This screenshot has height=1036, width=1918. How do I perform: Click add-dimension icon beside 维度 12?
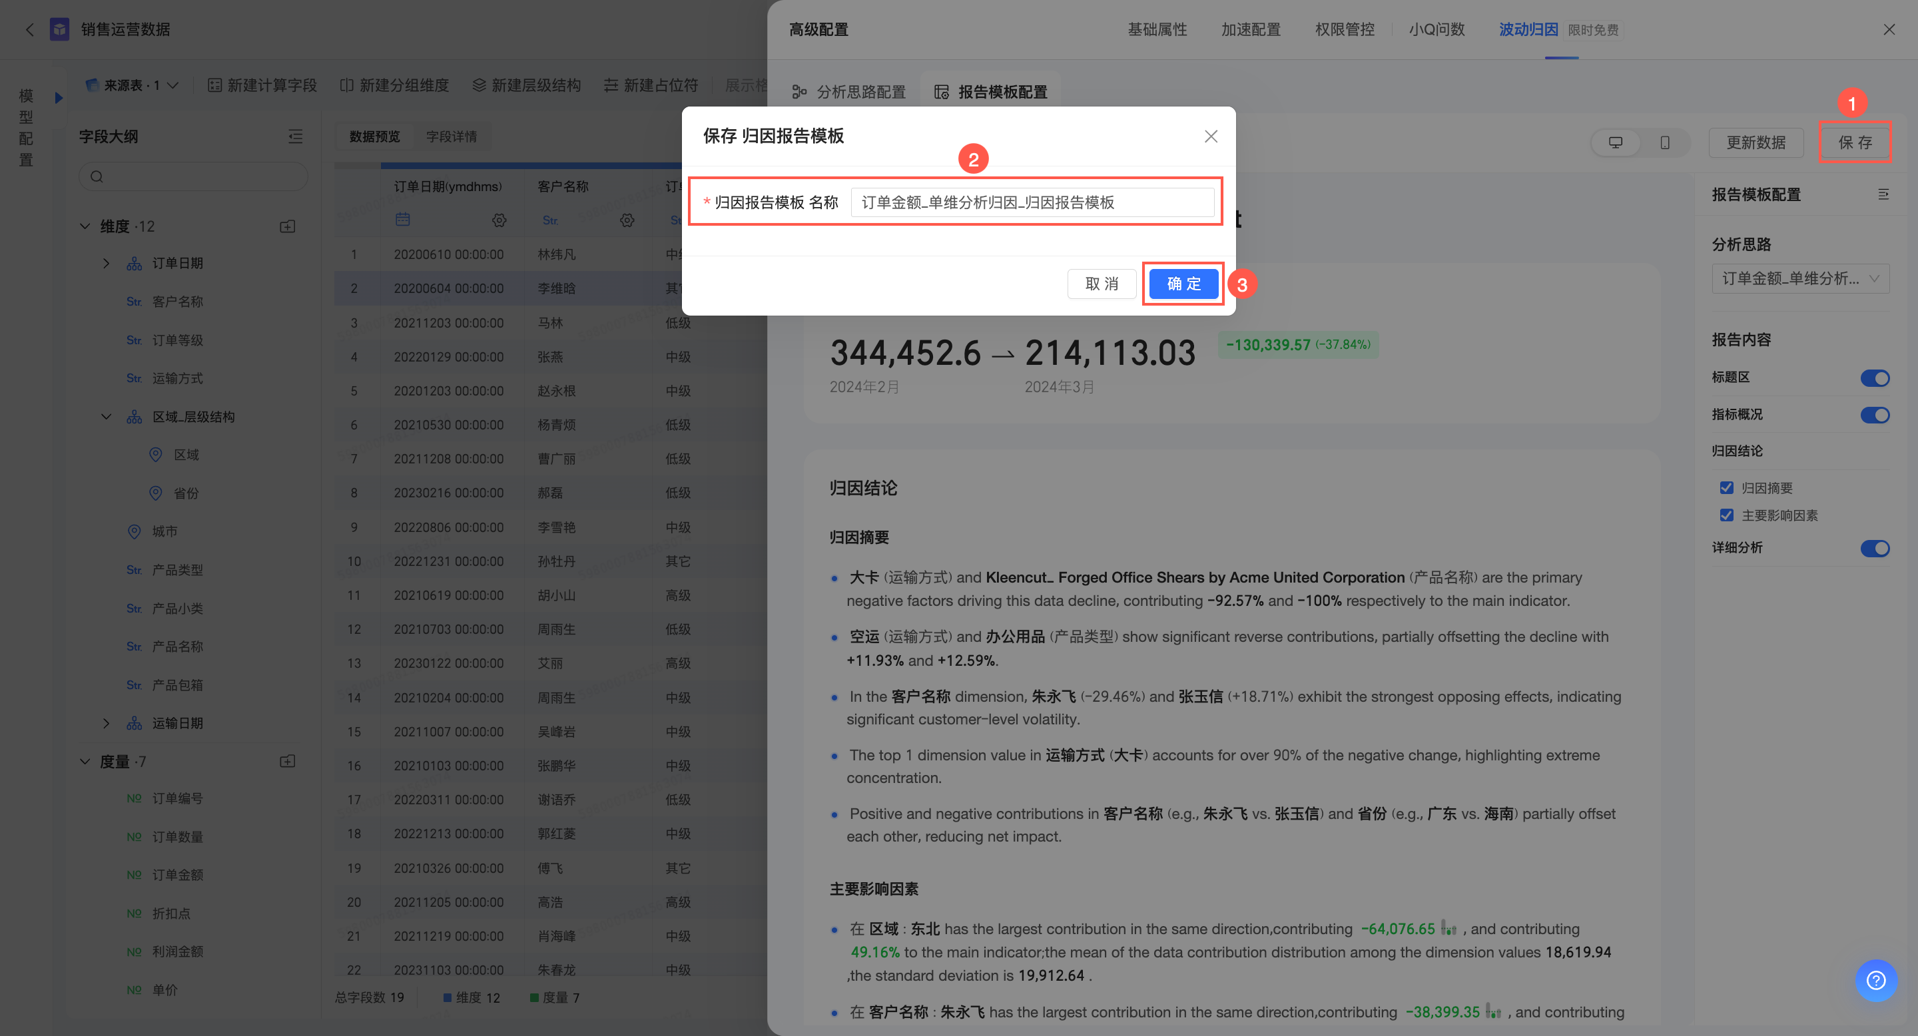288,226
